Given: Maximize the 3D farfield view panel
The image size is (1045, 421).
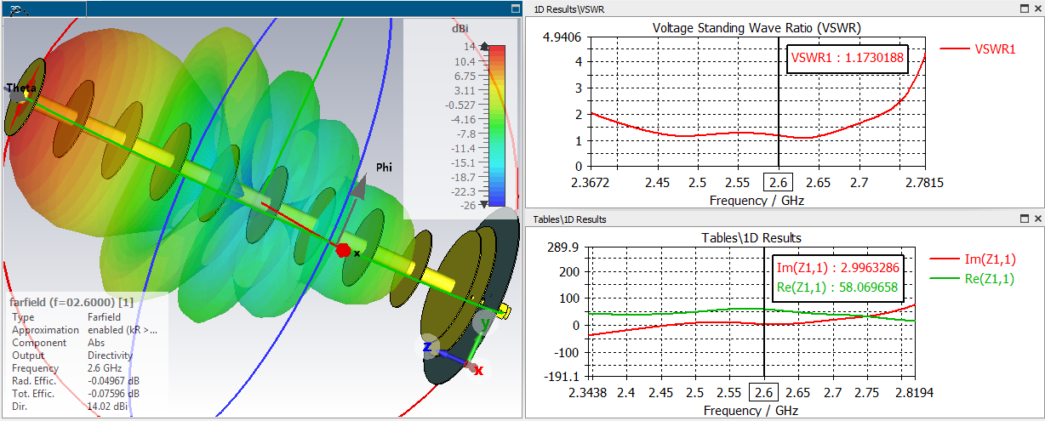Looking at the screenshot, I should pyautogui.click(x=515, y=9).
